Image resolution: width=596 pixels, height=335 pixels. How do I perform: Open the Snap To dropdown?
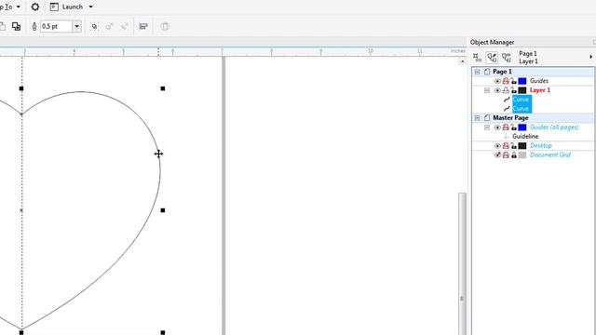(10, 7)
